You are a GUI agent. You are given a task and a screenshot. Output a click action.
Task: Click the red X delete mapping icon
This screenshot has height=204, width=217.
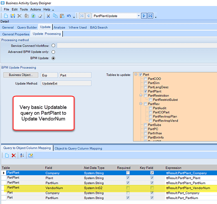pos(14,155)
